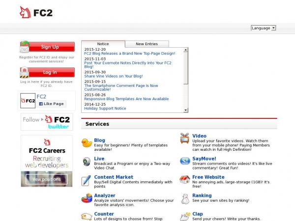Click the notice list scroll up arrow
Screen dimensions: 295x221
[x=186, y=50]
